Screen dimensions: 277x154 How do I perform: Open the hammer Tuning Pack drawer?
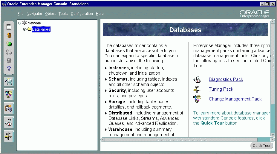9,136
